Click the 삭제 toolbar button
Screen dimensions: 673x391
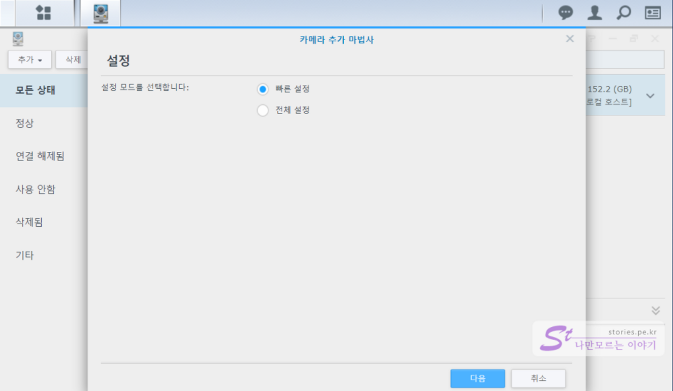click(73, 60)
